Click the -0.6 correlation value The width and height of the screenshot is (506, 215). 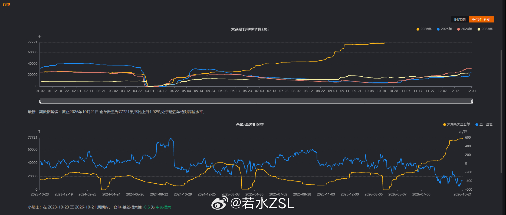(146, 207)
